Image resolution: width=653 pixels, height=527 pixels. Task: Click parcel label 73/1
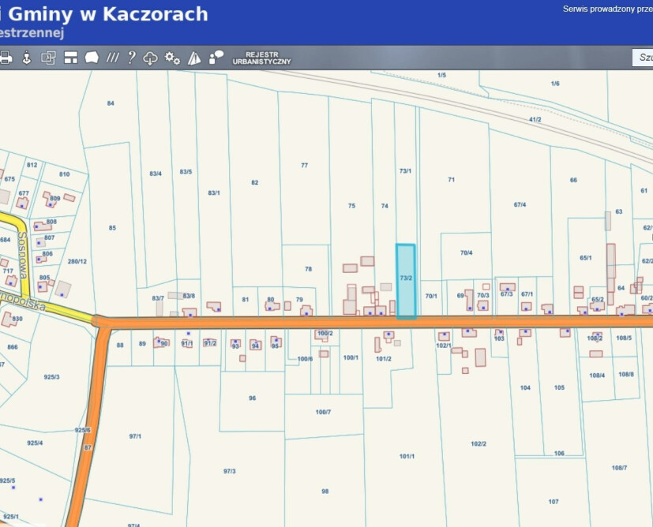(x=405, y=171)
